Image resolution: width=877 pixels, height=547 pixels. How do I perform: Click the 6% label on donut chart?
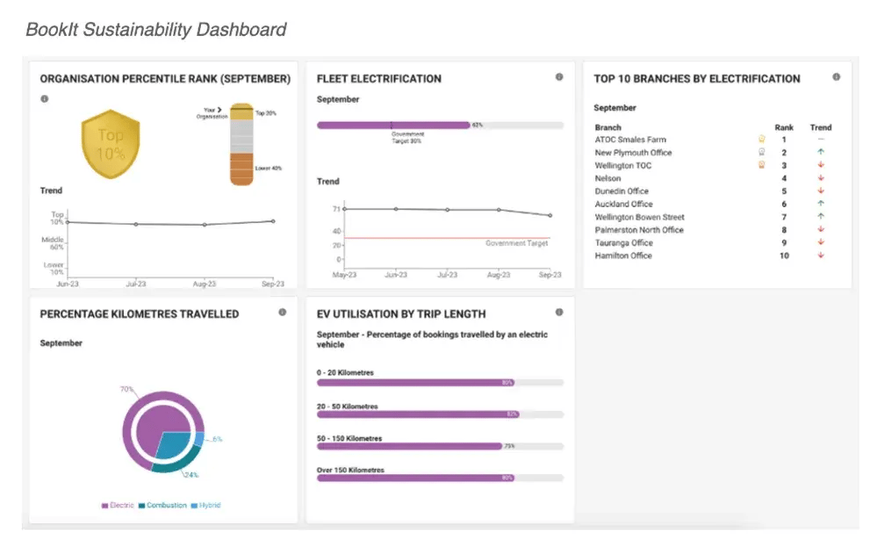[x=217, y=439]
